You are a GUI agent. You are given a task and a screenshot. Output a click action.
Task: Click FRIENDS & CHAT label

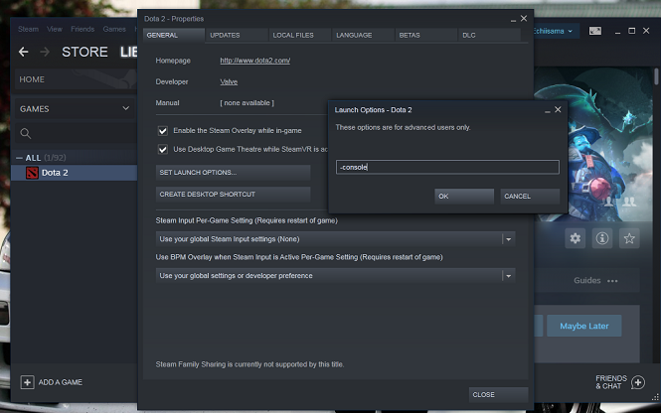click(x=611, y=382)
